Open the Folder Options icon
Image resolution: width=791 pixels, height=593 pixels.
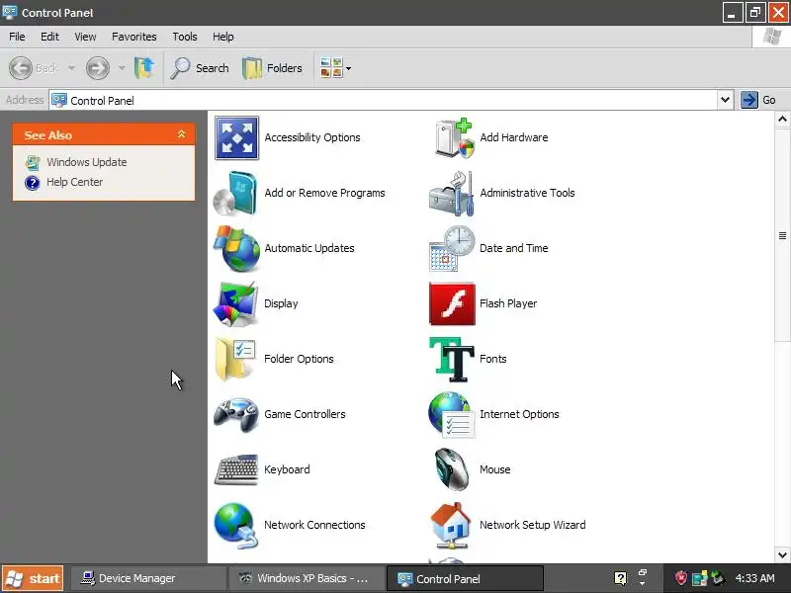click(235, 359)
